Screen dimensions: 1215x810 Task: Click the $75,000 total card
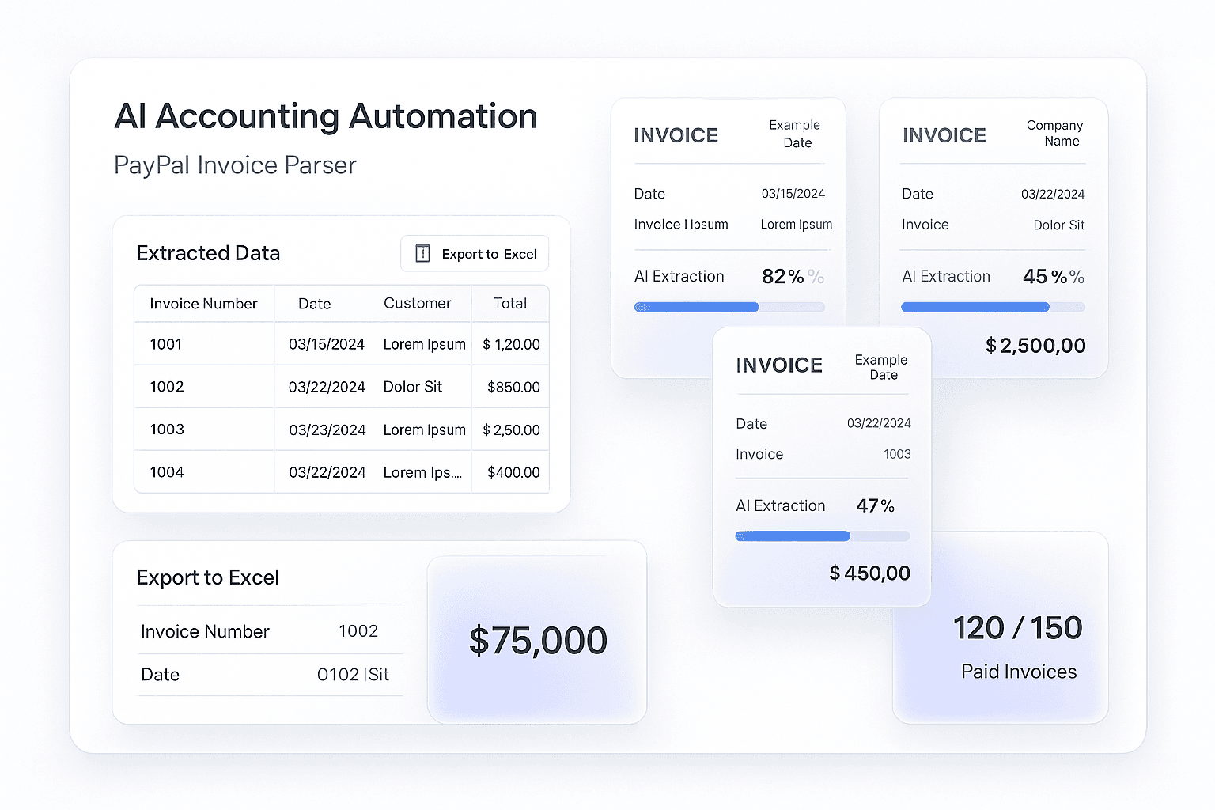point(538,640)
